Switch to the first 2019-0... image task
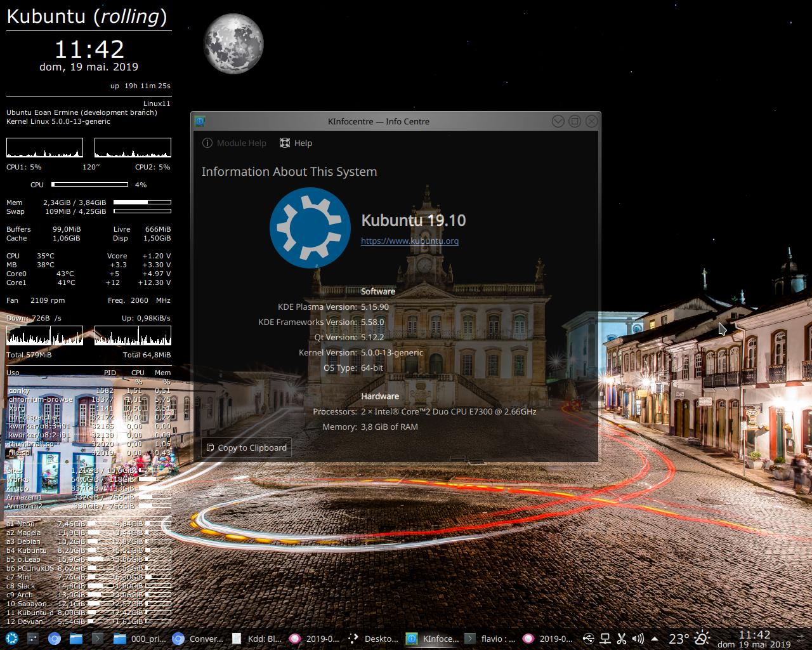 (315, 639)
